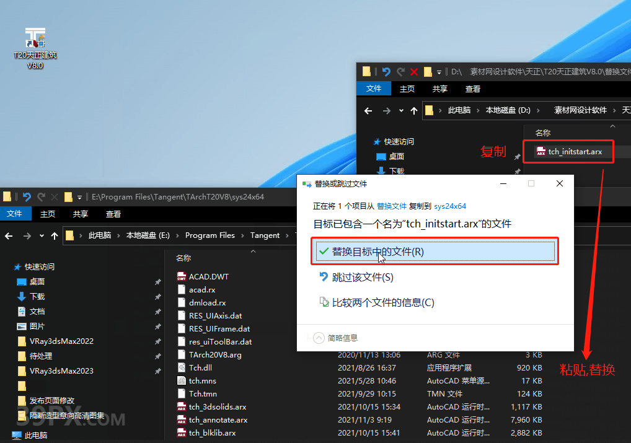Open VRay3dsMax2022 folder in E: navigation pane
Screen dimensions: 631x443
(x=56, y=341)
